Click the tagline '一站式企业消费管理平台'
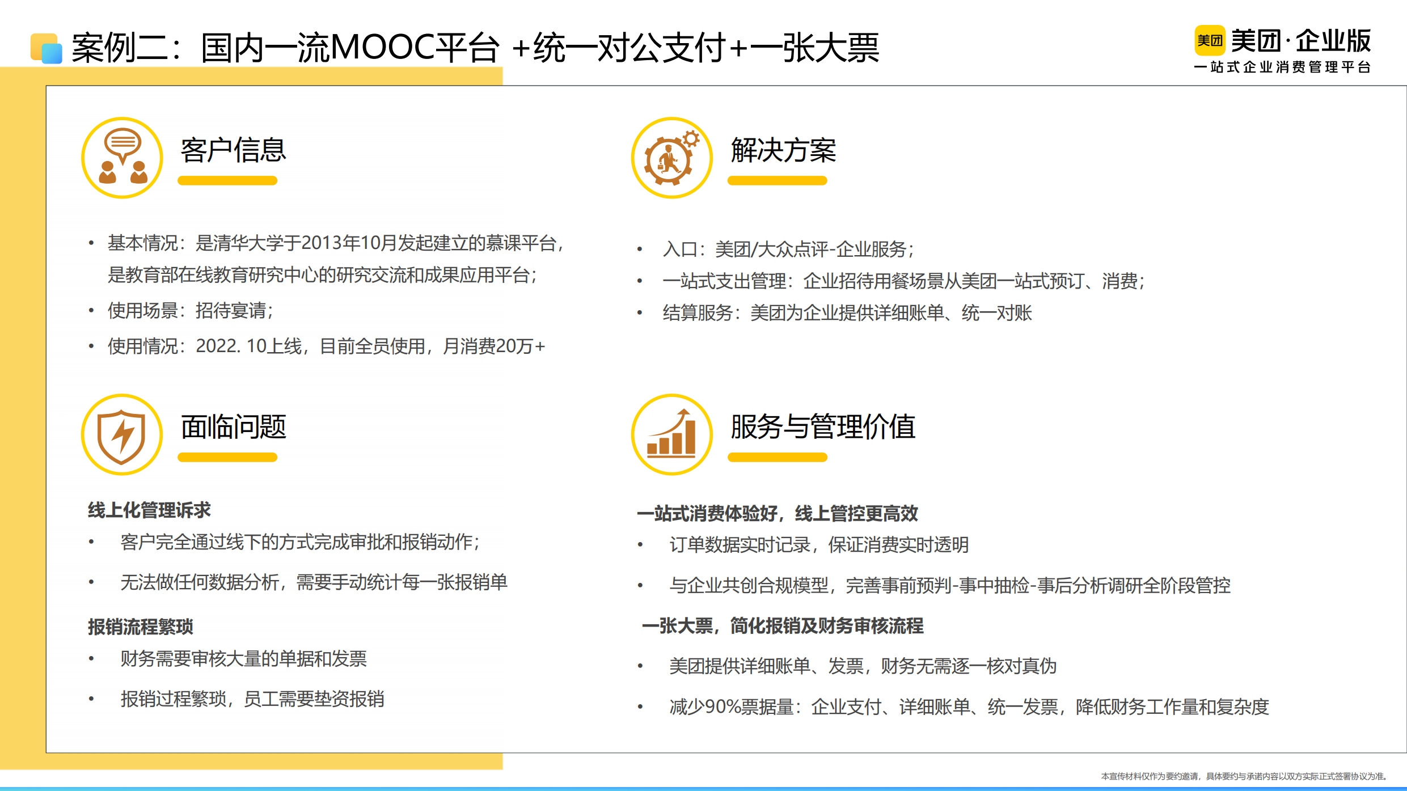Viewport: 1407px width, 791px height. (1283, 67)
